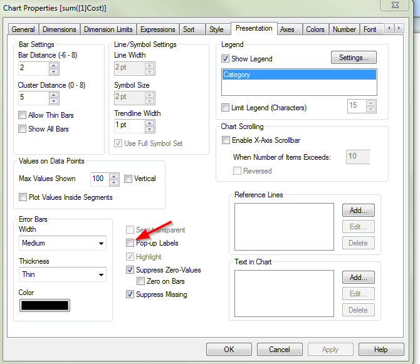Enable X-Axis Scrollbar checkbox

coord(226,140)
